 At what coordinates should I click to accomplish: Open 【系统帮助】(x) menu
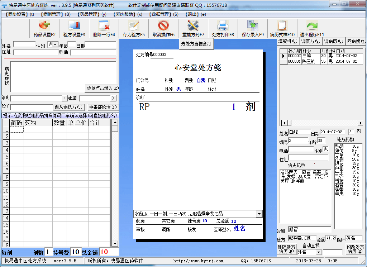tap(128, 14)
